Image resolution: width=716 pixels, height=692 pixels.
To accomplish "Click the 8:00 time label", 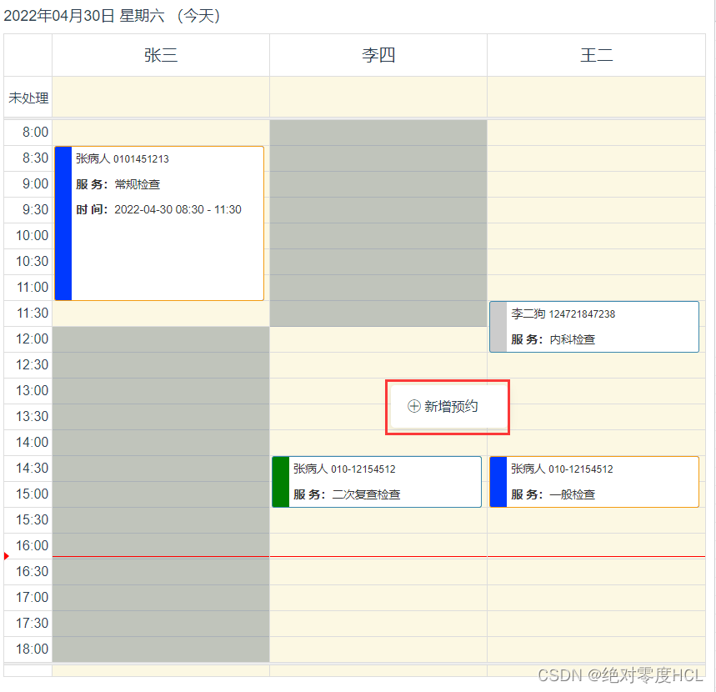I will click(x=35, y=132).
